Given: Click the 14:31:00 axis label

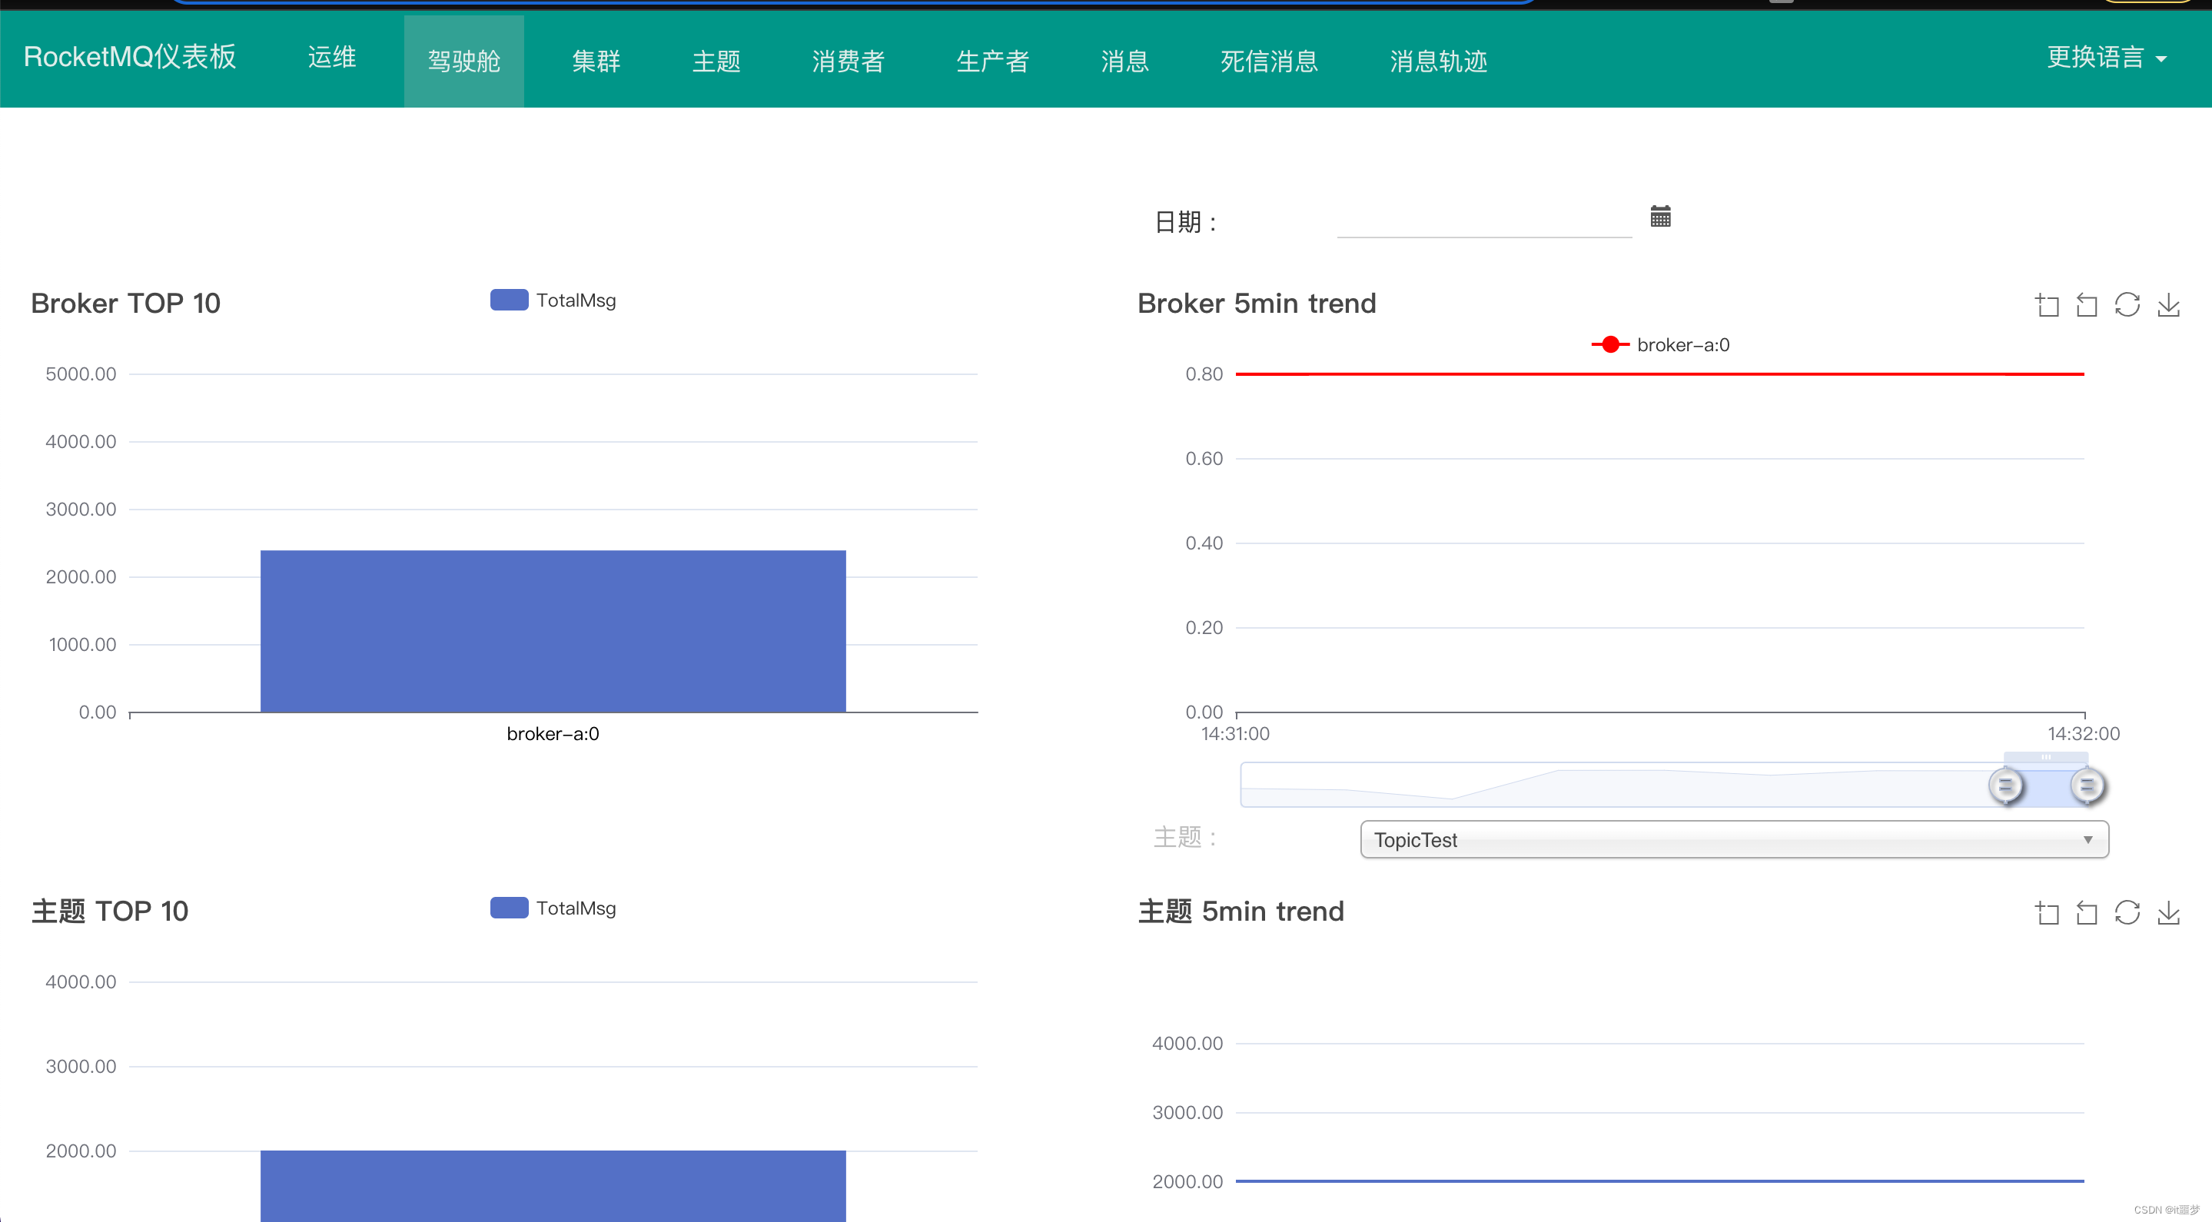Looking at the screenshot, I should click(x=1235, y=734).
